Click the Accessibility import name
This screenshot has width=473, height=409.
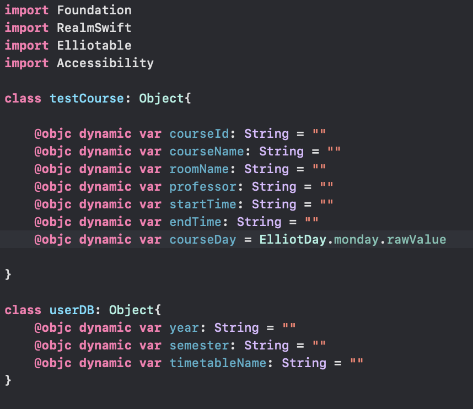[x=105, y=63]
